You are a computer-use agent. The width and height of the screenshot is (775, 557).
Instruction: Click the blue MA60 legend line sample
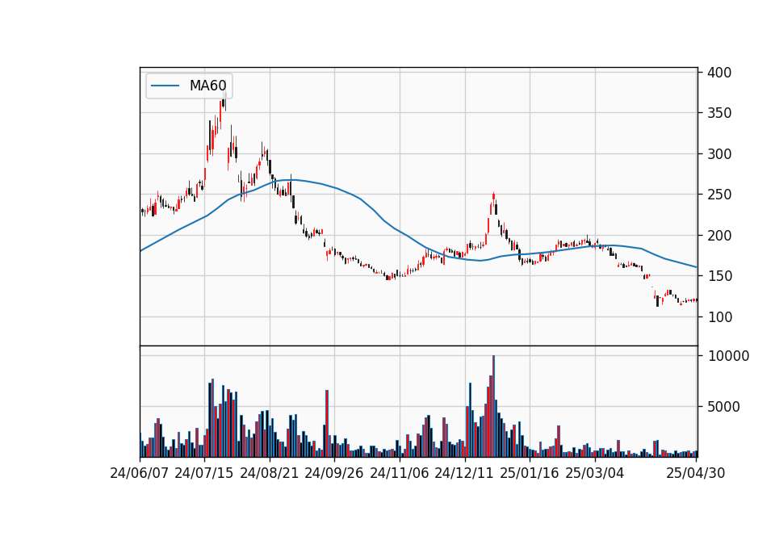pos(165,86)
